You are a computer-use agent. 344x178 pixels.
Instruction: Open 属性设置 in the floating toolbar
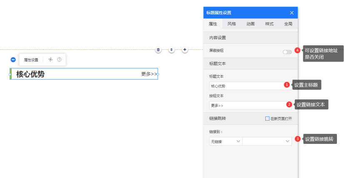[x=31, y=60]
